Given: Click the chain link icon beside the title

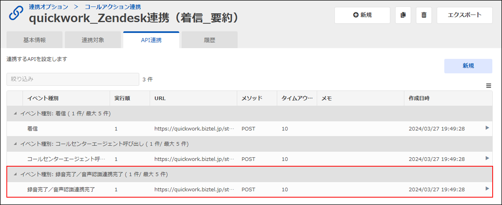Looking at the screenshot, I should (x=16, y=13).
